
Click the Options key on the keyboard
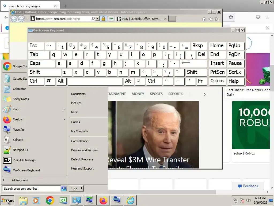pyautogui.click(x=217, y=81)
